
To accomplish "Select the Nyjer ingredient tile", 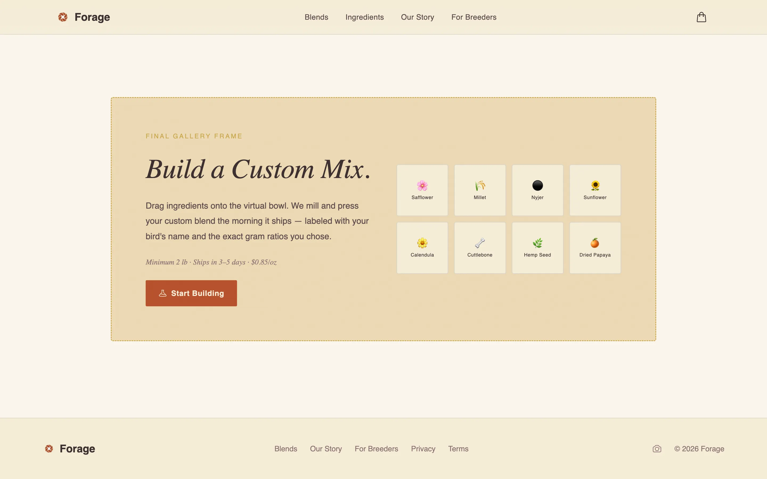I will pyautogui.click(x=537, y=190).
